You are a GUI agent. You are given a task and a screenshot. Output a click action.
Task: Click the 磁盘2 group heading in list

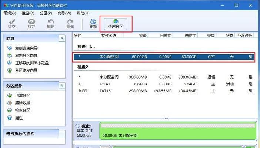(83, 67)
